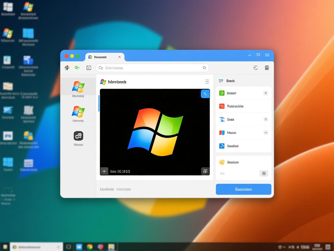Screen dimensions: 334x251
Task: Open the menu icon at the window's top-right corner
Action: [x=267, y=55]
